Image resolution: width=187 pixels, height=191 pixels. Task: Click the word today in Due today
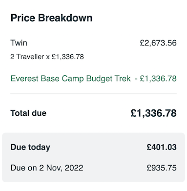[x=39, y=148]
